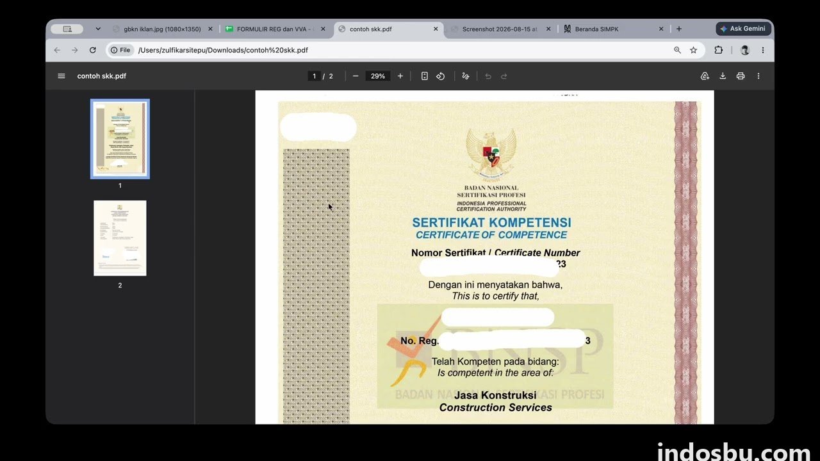Click the current page number field
The height and width of the screenshot is (461, 820).
(314, 76)
